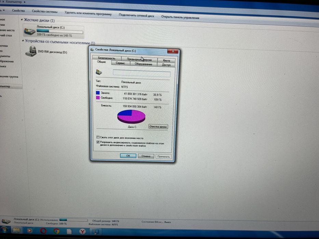Click 'Свойства' in the Explorer toolbar
Image resolution: width=319 pixels, height=239 pixels.
tap(18, 11)
